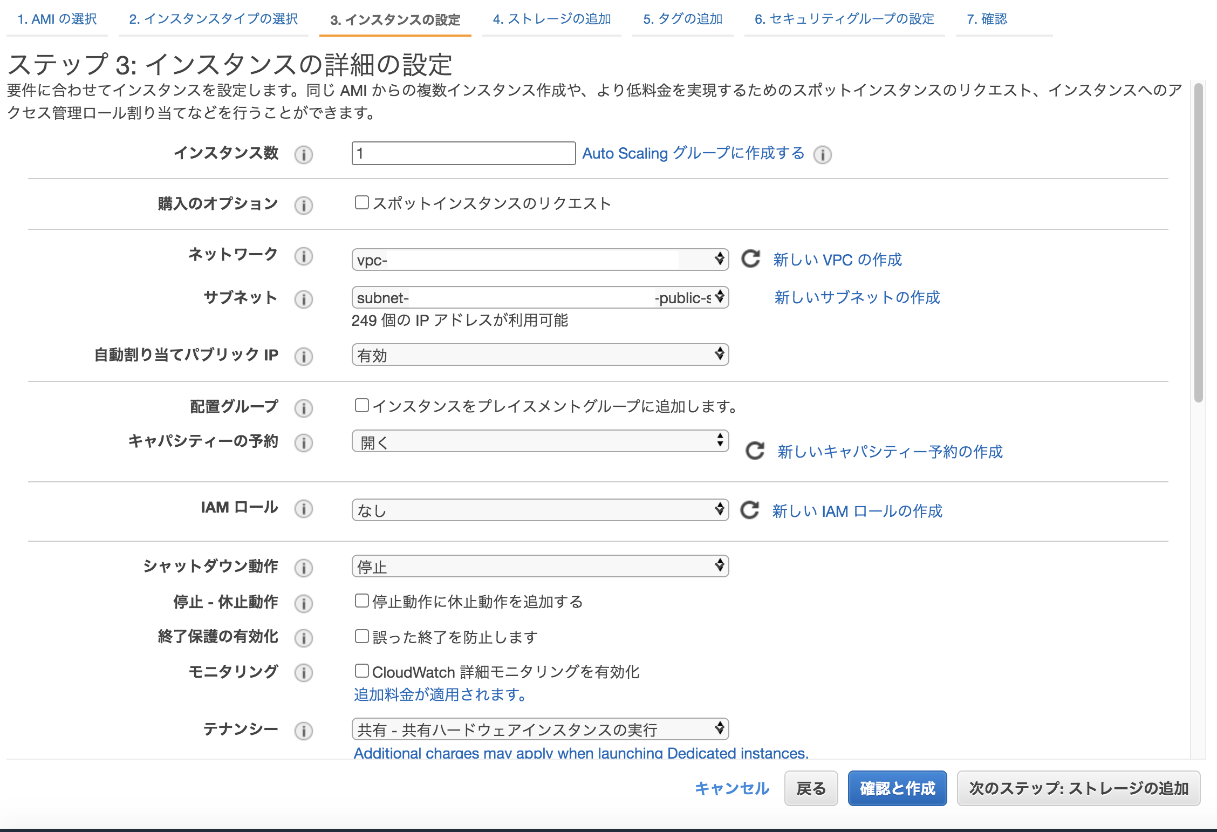Viewport: 1217px width, 832px height.
Task: Click キャンセル link
Action: pyautogui.click(x=732, y=788)
